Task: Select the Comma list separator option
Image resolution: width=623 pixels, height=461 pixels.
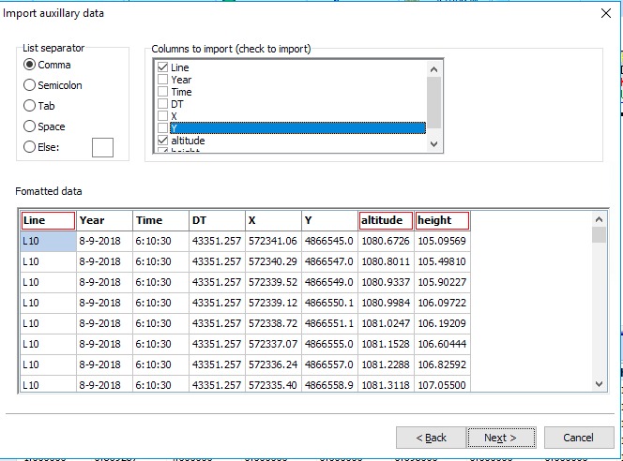Action: click(x=30, y=66)
